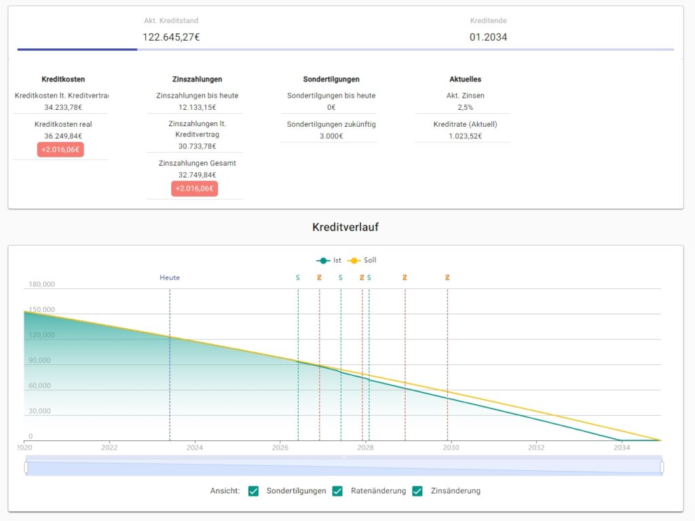Click the bold Sondertilgungen column heading

click(x=331, y=79)
